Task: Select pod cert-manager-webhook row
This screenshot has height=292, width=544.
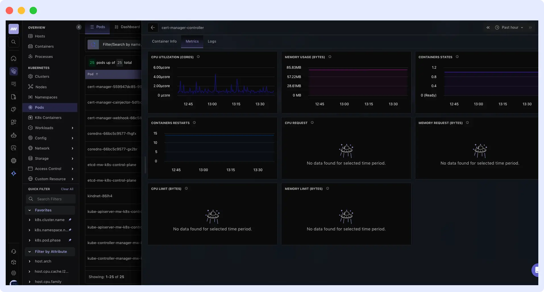Action: [x=113, y=118]
